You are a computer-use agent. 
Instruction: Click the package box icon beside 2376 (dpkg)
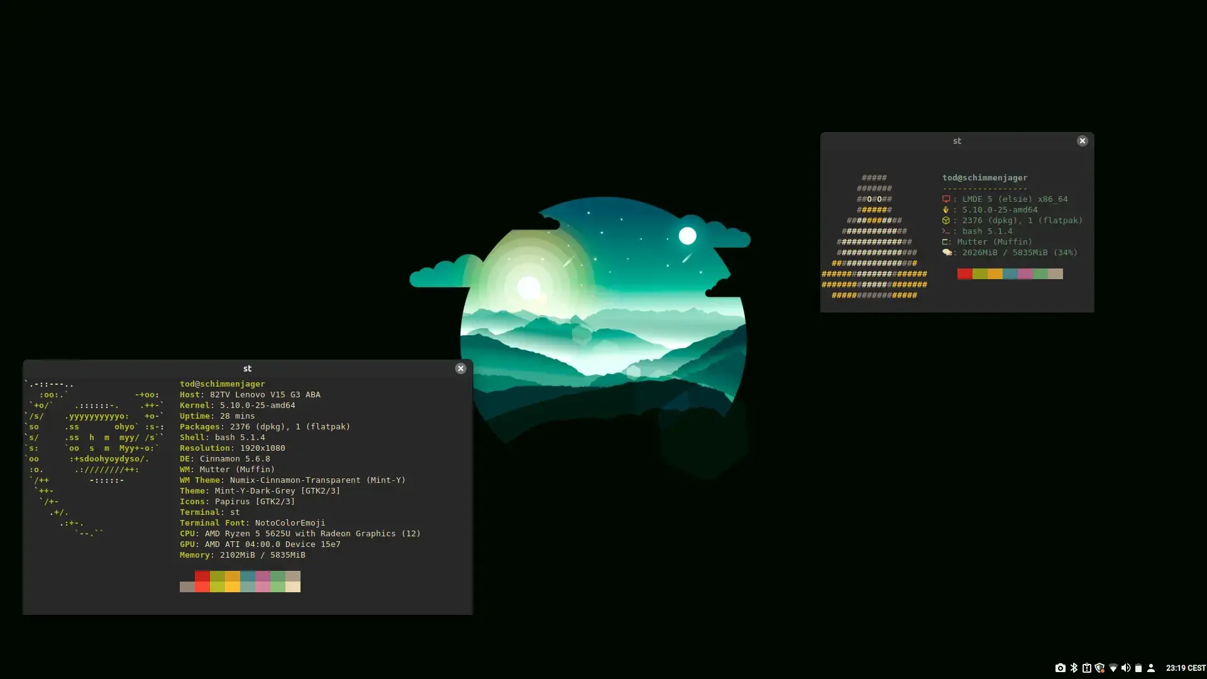point(945,221)
